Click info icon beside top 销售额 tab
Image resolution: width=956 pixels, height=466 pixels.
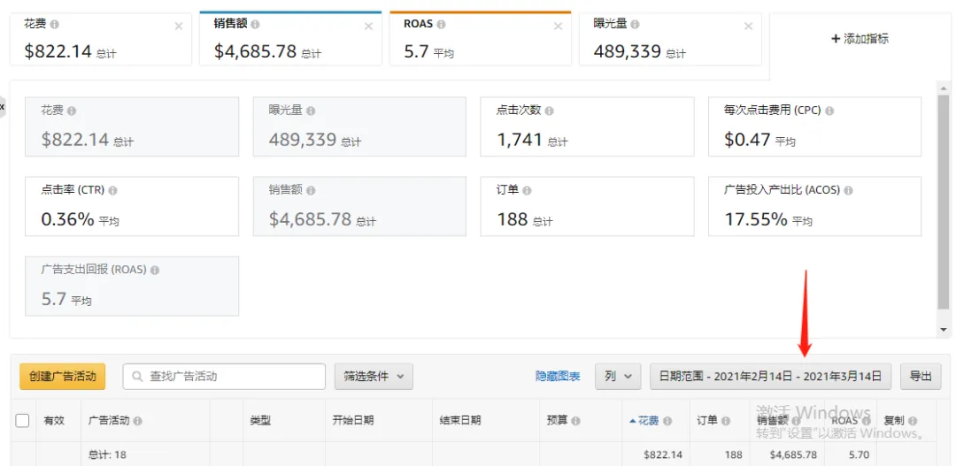click(255, 25)
